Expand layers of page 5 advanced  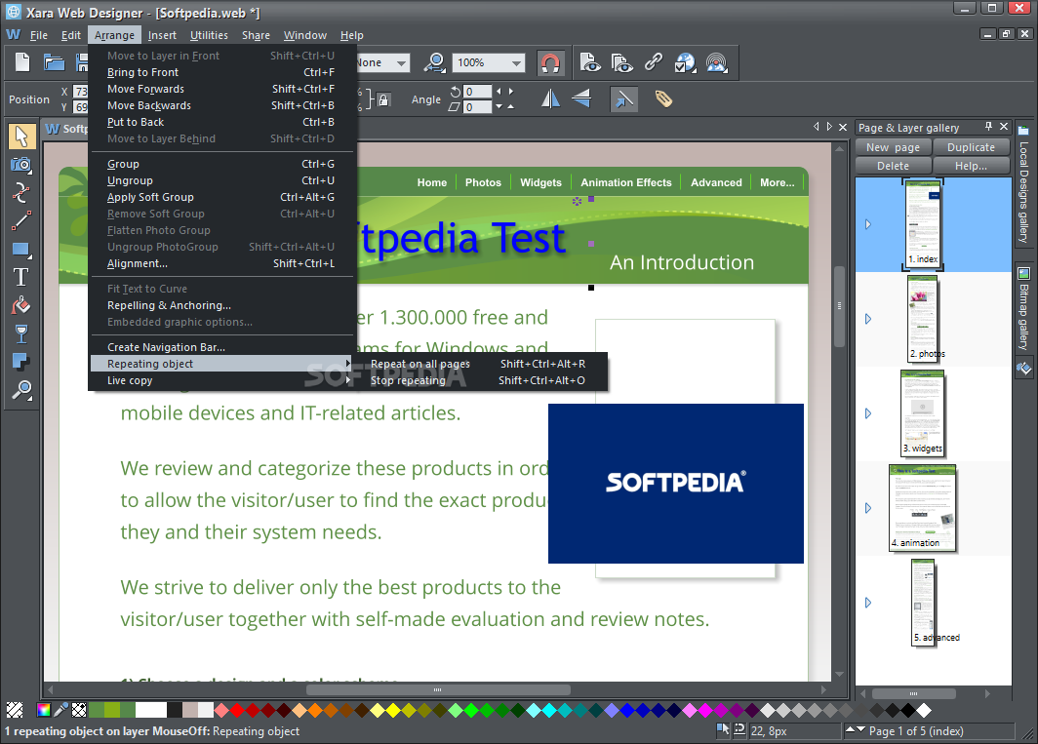click(x=868, y=603)
